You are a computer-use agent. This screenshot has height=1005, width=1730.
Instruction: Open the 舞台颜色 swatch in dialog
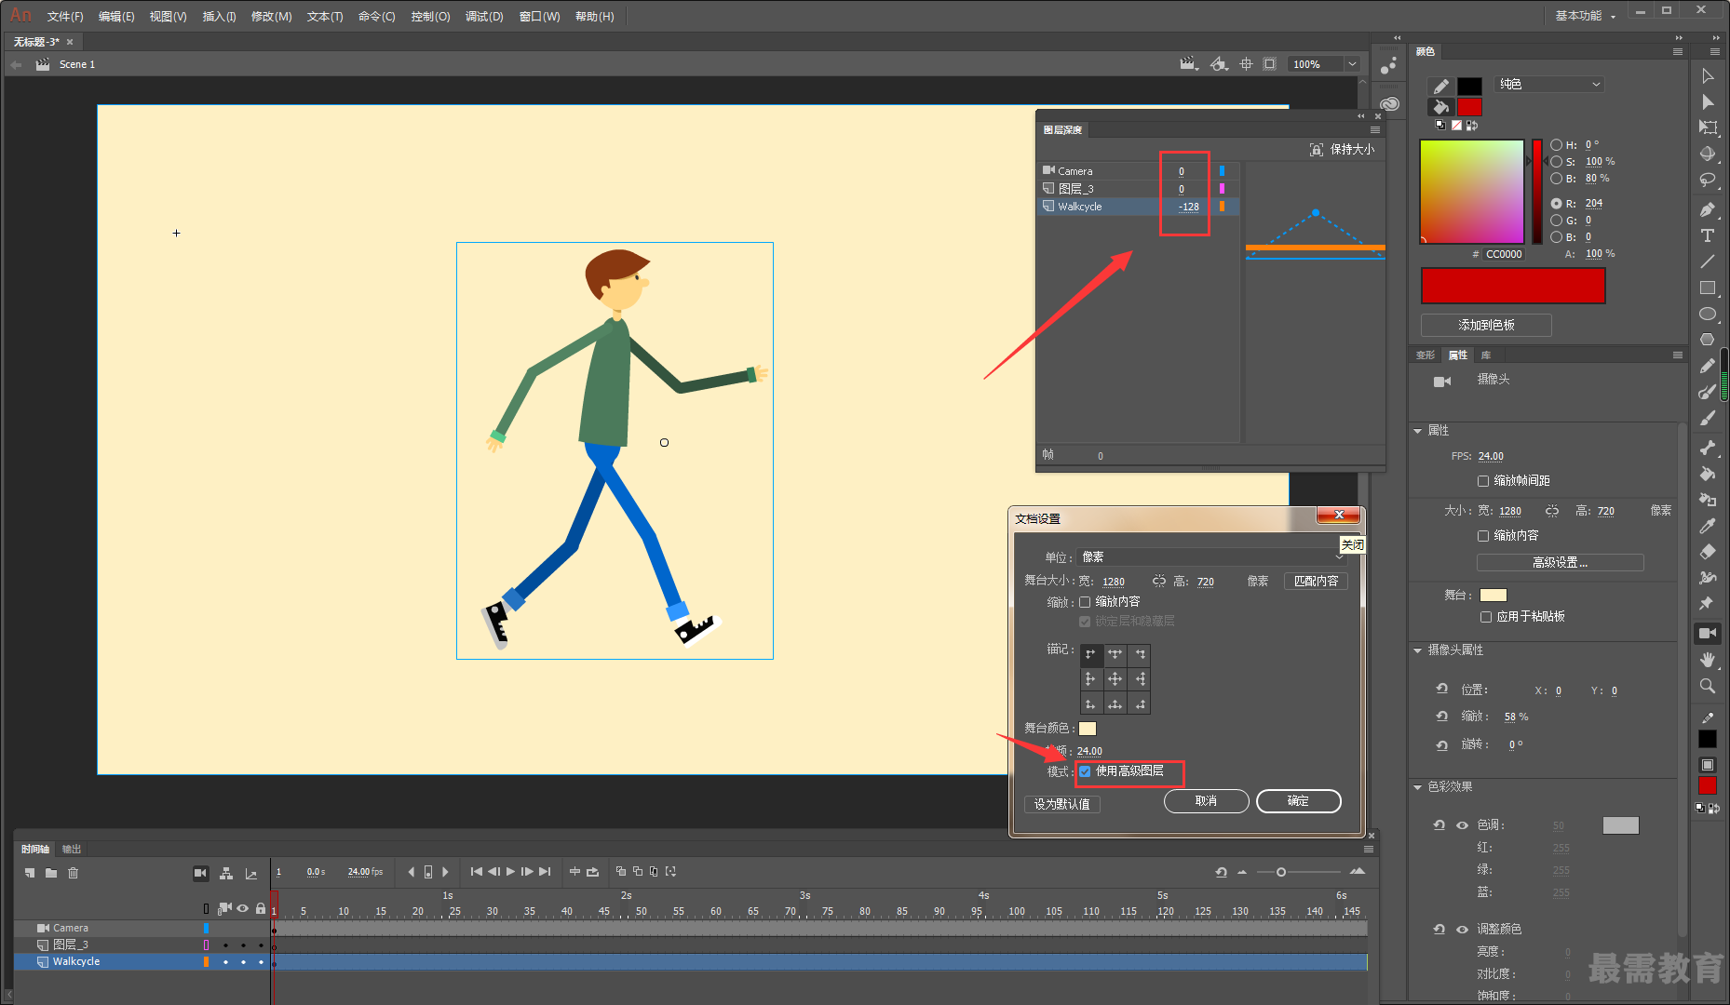click(1088, 729)
